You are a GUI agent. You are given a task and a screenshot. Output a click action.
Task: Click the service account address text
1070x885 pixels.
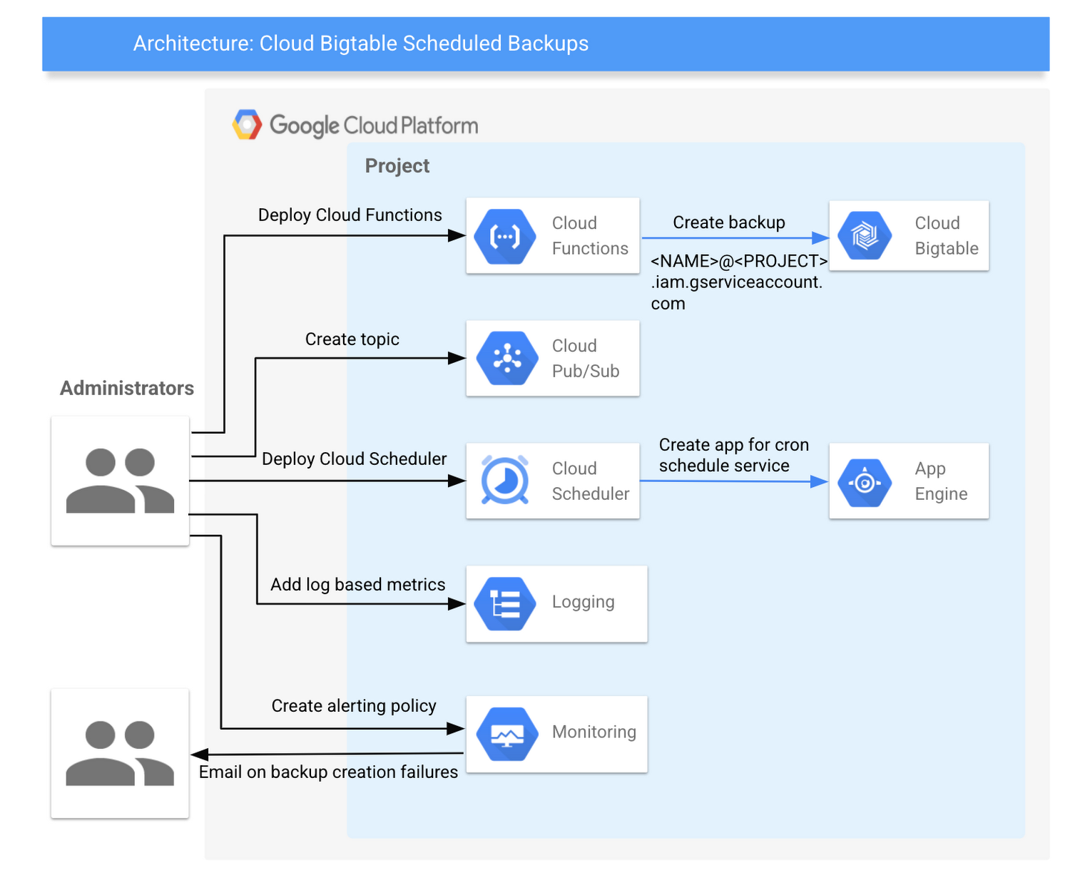coord(739,282)
